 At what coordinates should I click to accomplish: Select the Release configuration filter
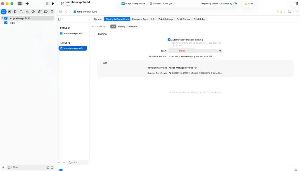pyautogui.click(x=132, y=27)
